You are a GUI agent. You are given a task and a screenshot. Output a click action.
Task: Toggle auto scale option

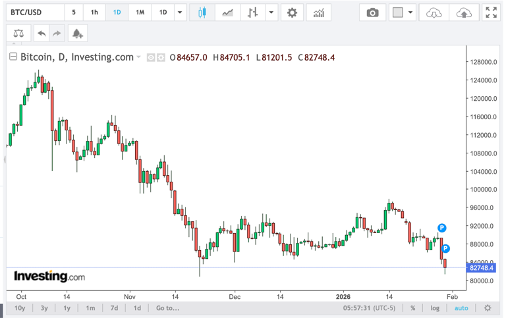click(x=461, y=308)
